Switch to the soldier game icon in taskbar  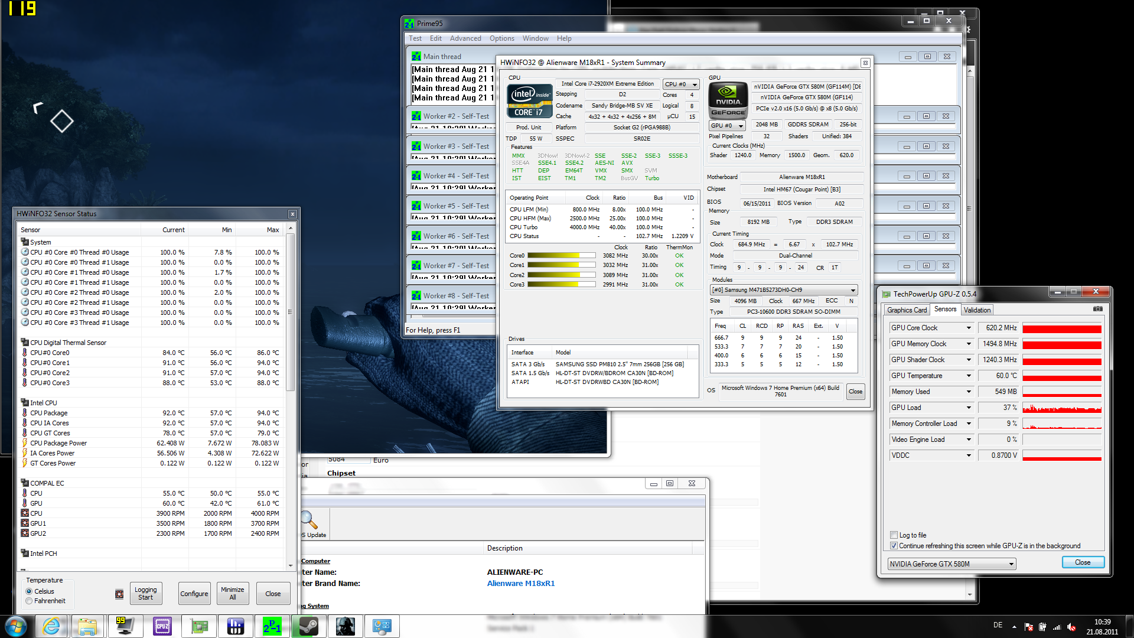[346, 626]
